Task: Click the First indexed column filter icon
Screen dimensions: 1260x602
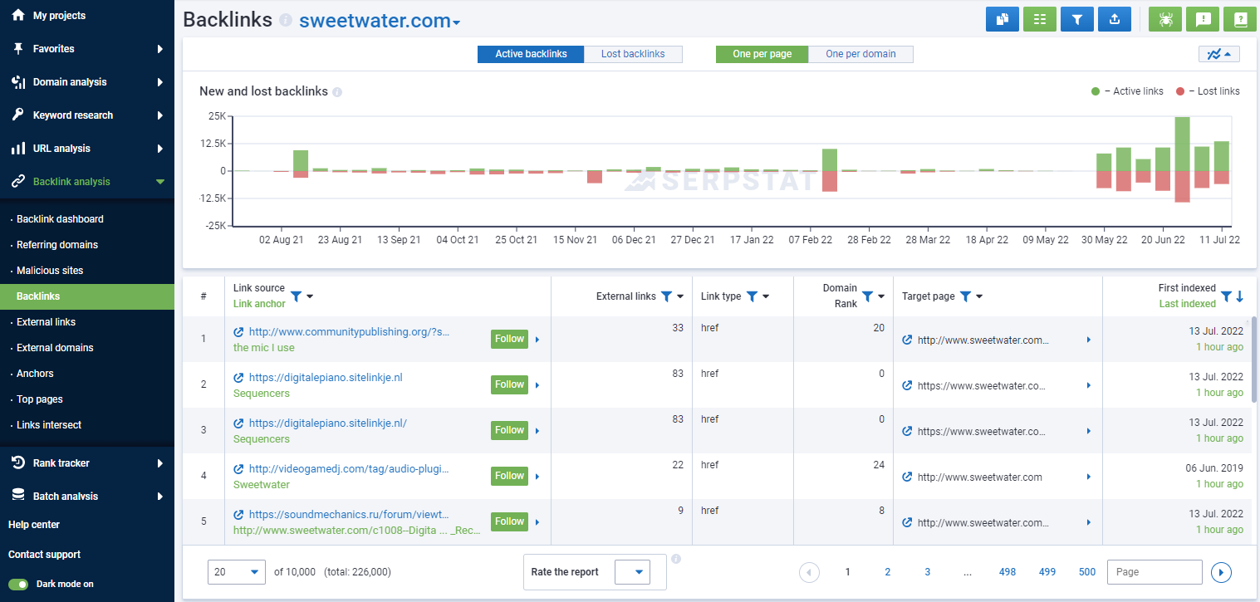Action: [x=1226, y=296]
